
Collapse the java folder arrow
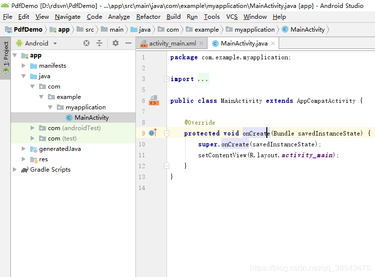(x=23, y=76)
